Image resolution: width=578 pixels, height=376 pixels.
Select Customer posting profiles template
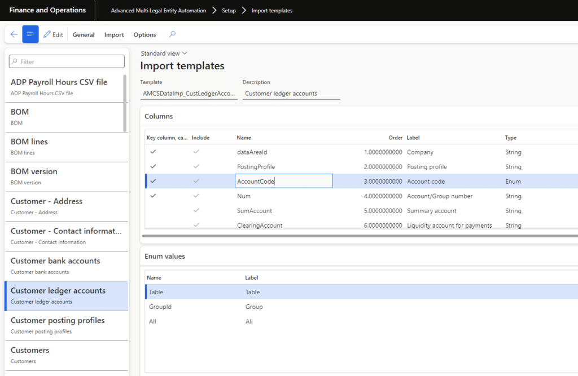(x=67, y=326)
